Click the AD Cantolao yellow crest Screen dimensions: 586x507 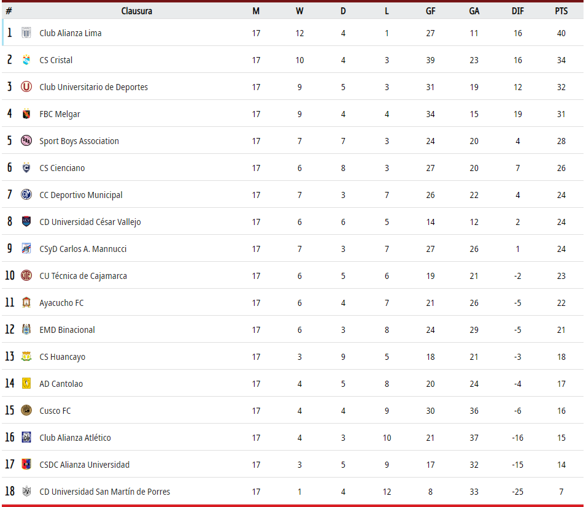pyautogui.click(x=26, y=383)
